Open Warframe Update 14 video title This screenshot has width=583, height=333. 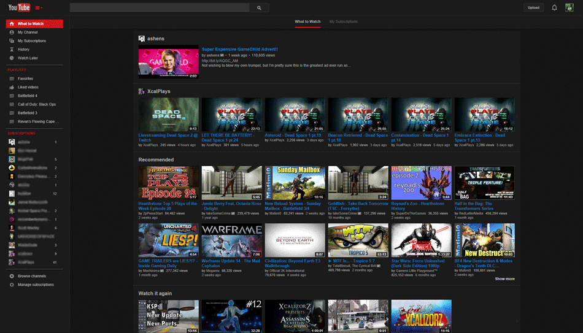231,263
